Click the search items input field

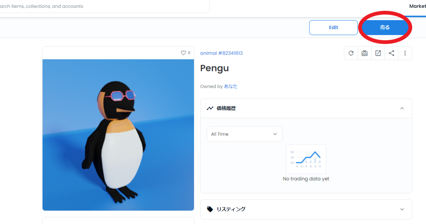click(105, 6)
